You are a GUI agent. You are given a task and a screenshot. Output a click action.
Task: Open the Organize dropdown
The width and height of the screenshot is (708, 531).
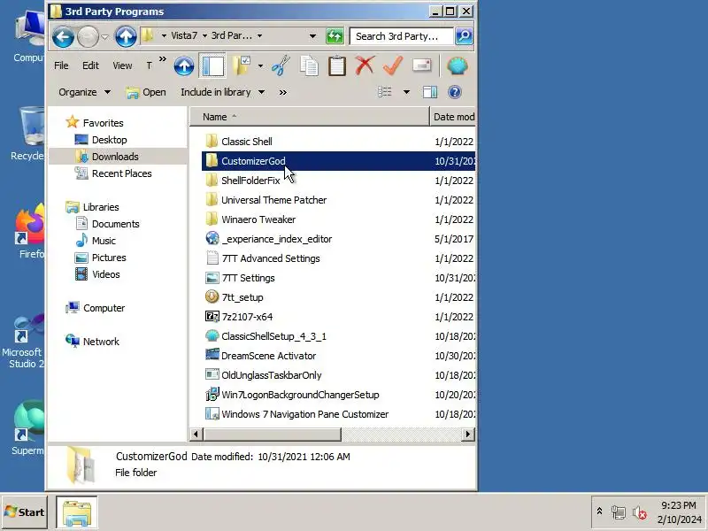coord(84,92)
